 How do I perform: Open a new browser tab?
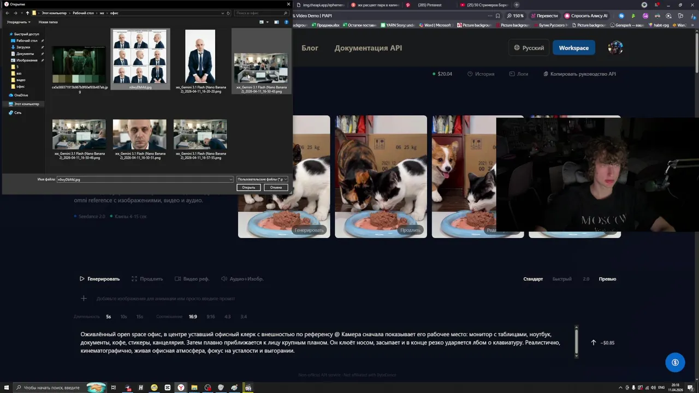pos(517,5)
